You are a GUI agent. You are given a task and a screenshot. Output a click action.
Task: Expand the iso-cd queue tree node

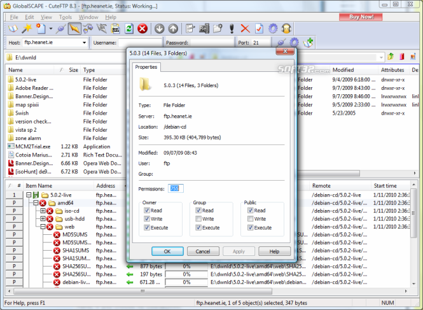tap(43, 211)
